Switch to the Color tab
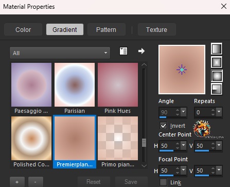This screenshot has width=230, height=187. pyautogui.click(x=23, y=29)
